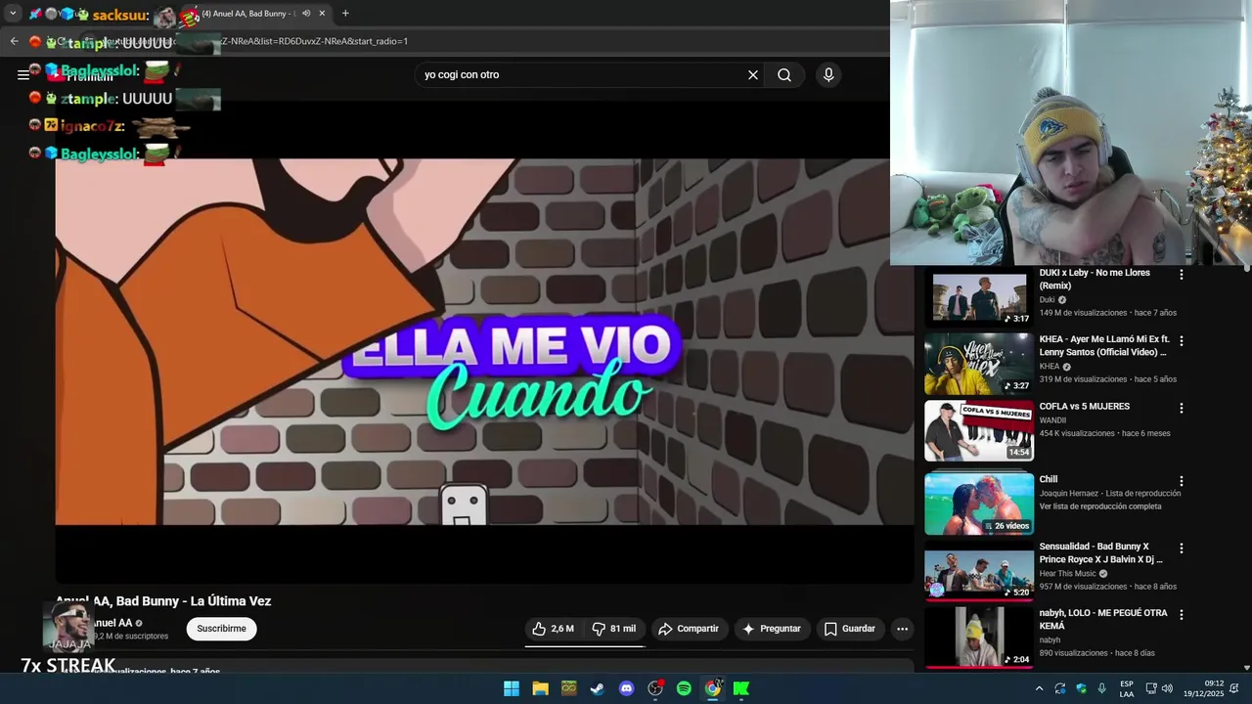Show hidden system tray icons chevron

tap(1039, 688)
